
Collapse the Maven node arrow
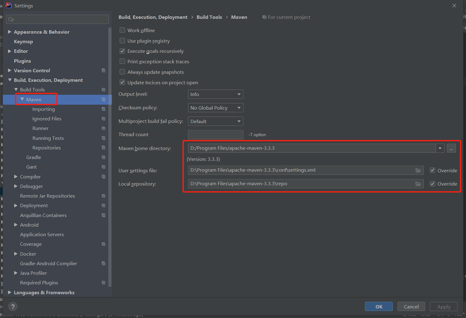[22, 99]
